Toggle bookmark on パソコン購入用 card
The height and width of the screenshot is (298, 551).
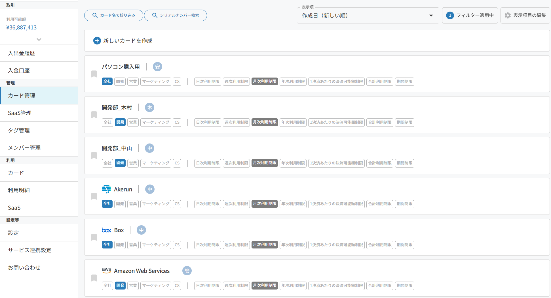[x=94, y=74]
